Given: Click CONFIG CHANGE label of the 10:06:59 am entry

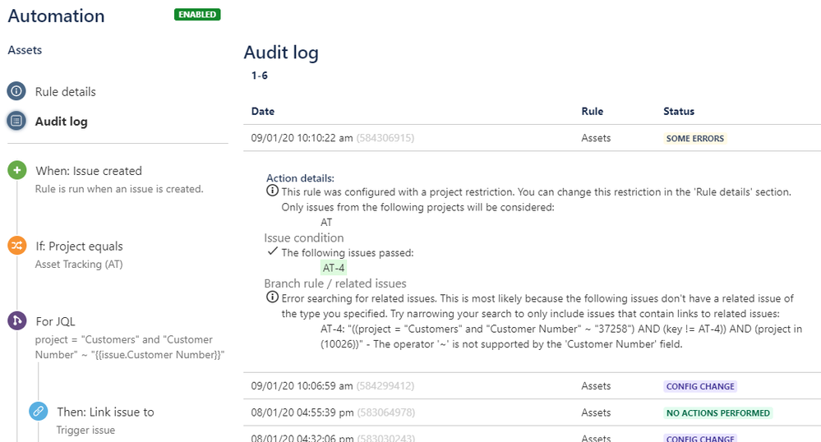Looking at the screenshot, I should (x=700, y=386).
